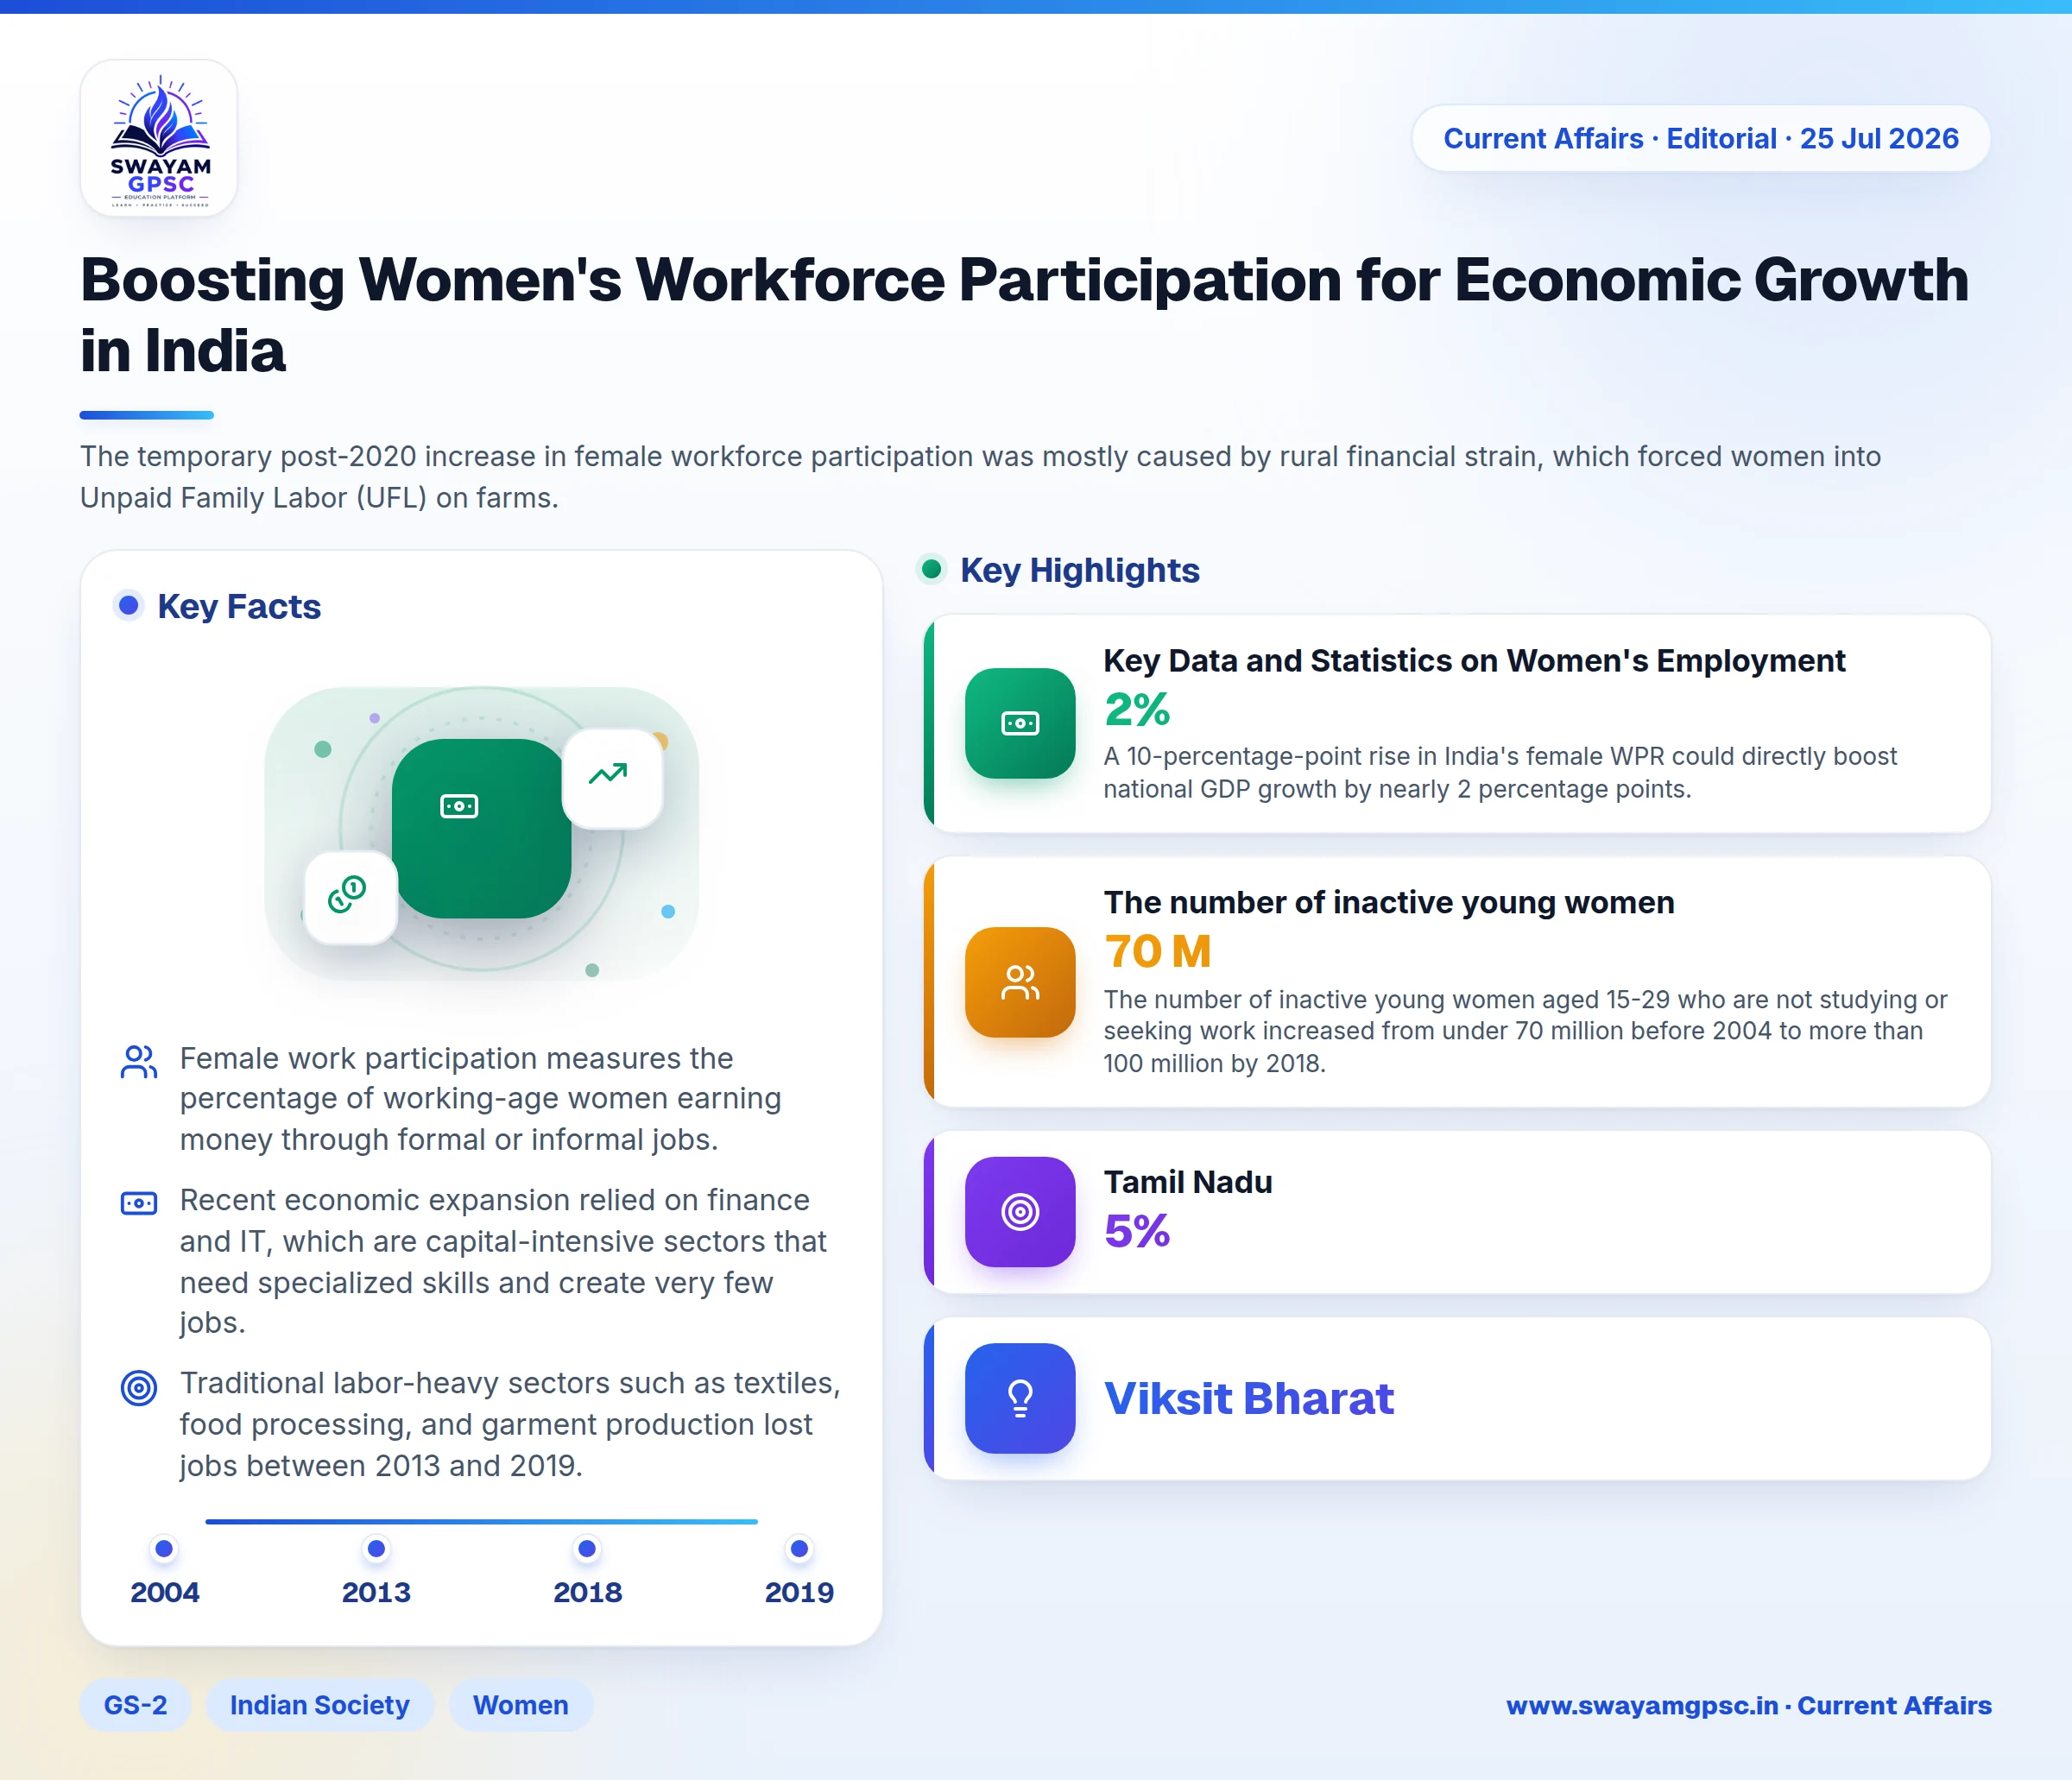Viewport: 2072px width, 1780px height.
Task: Click the green bullet dot beside Key Highlights
Action: click(931, 569)
